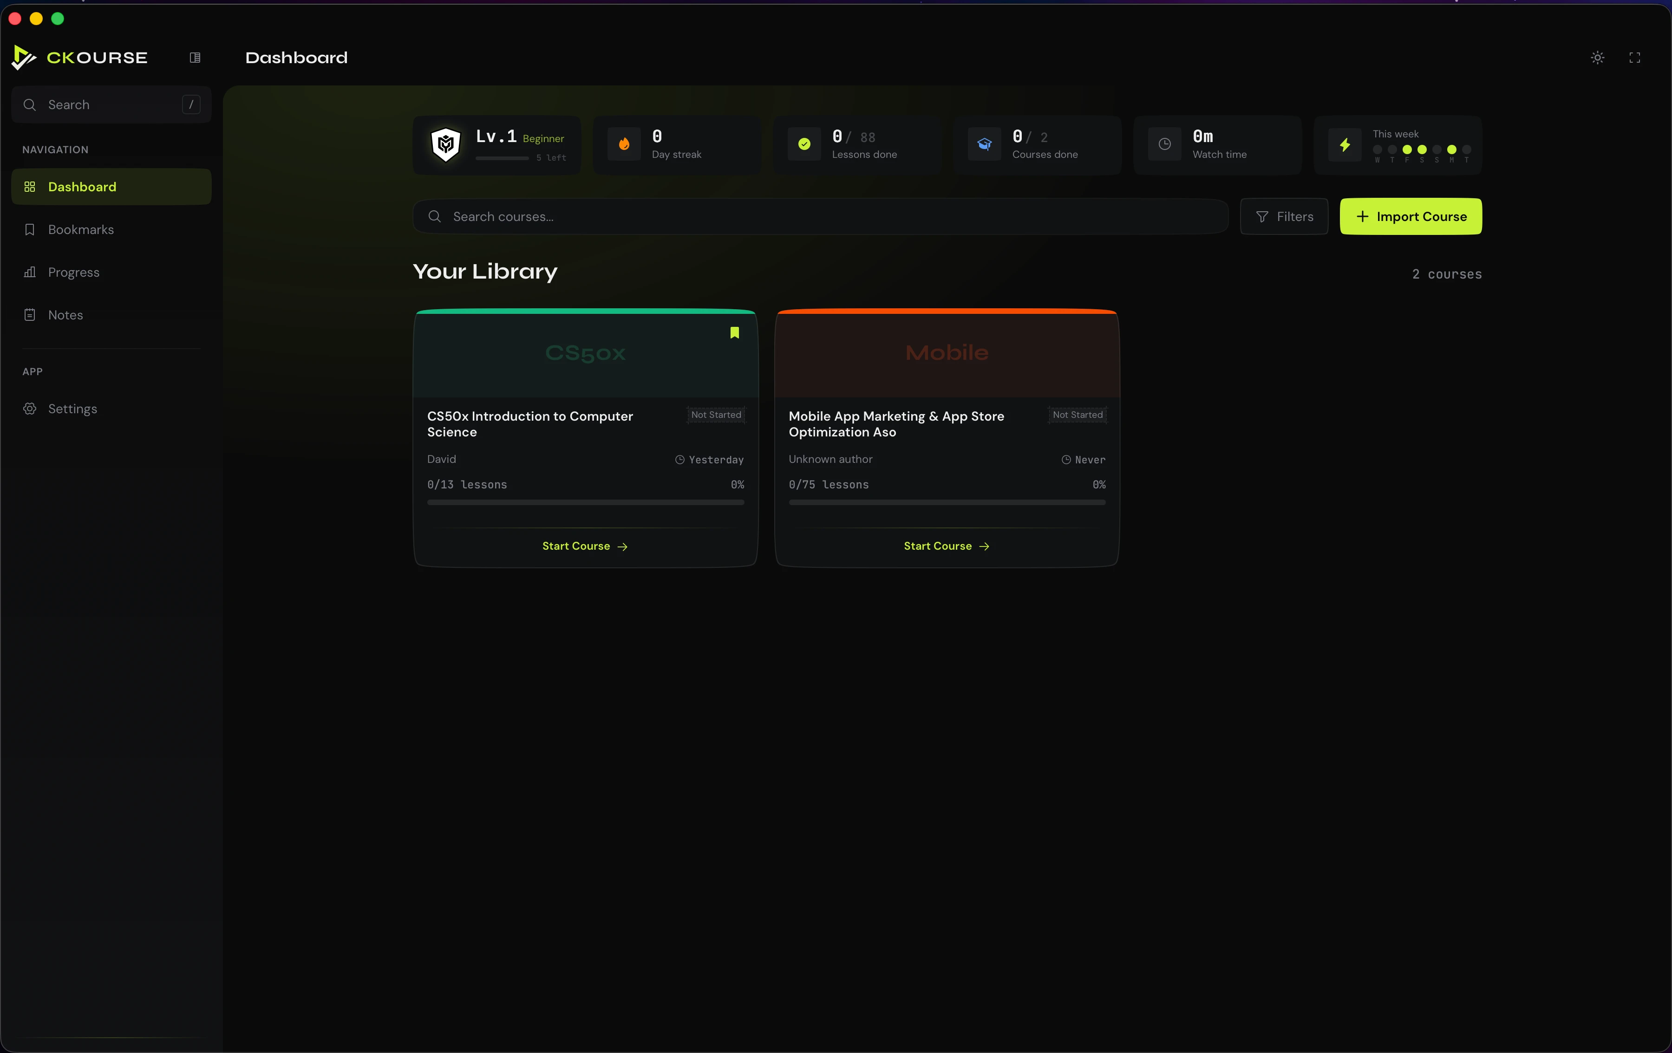Click the day streak flame icon
1672x1053 pixels.
tap(624, 144)
